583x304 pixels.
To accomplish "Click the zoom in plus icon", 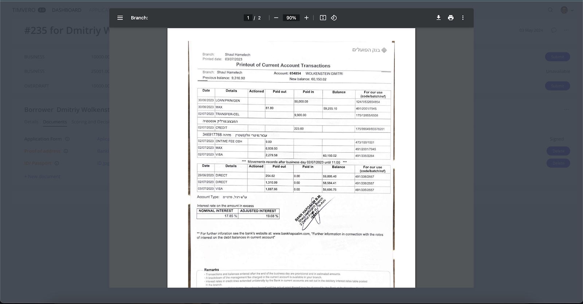I will tap(306, 18).
